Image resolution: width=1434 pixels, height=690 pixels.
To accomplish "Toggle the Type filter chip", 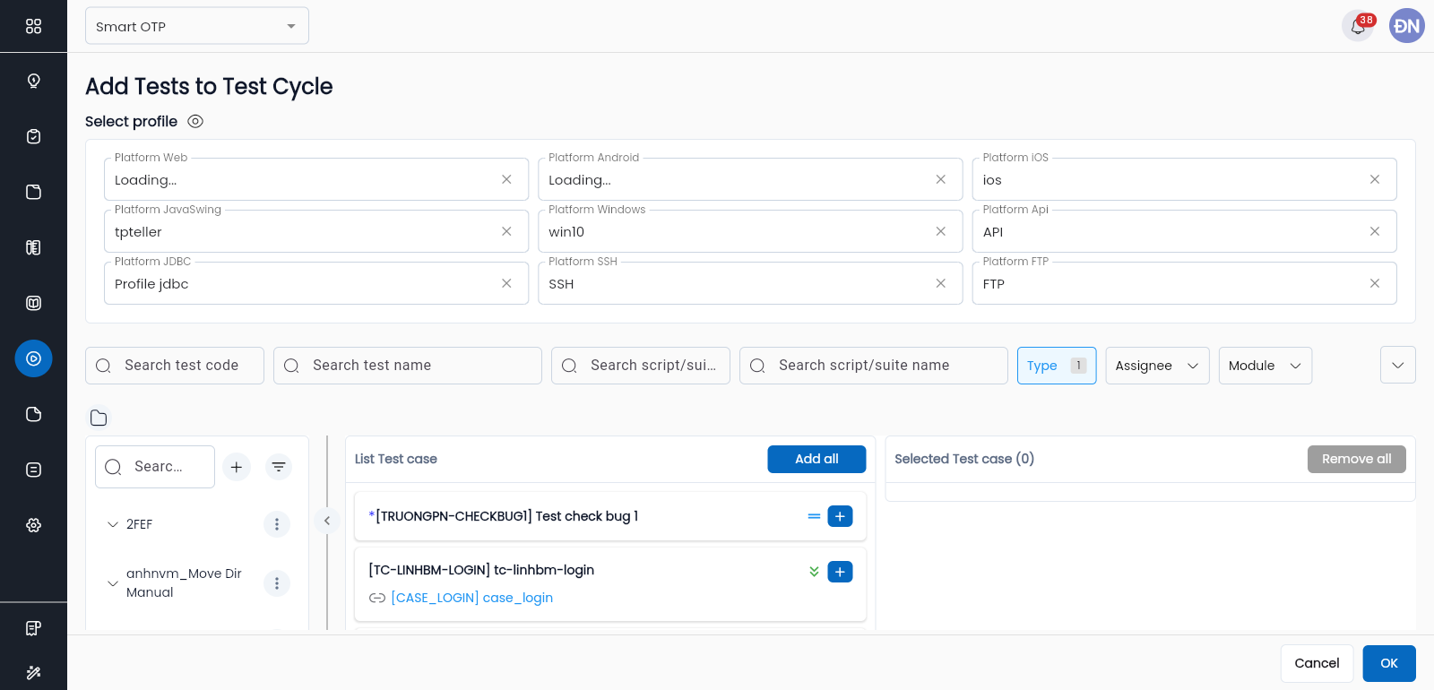I will click(x=1056, y=366).
